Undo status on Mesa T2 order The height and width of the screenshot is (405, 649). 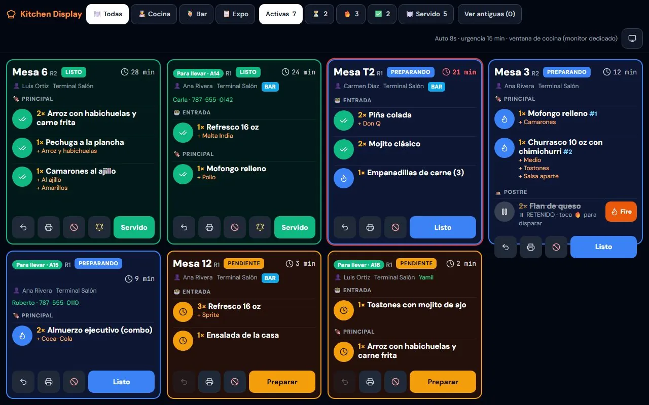pyautogui.click(x=345, y=227)
